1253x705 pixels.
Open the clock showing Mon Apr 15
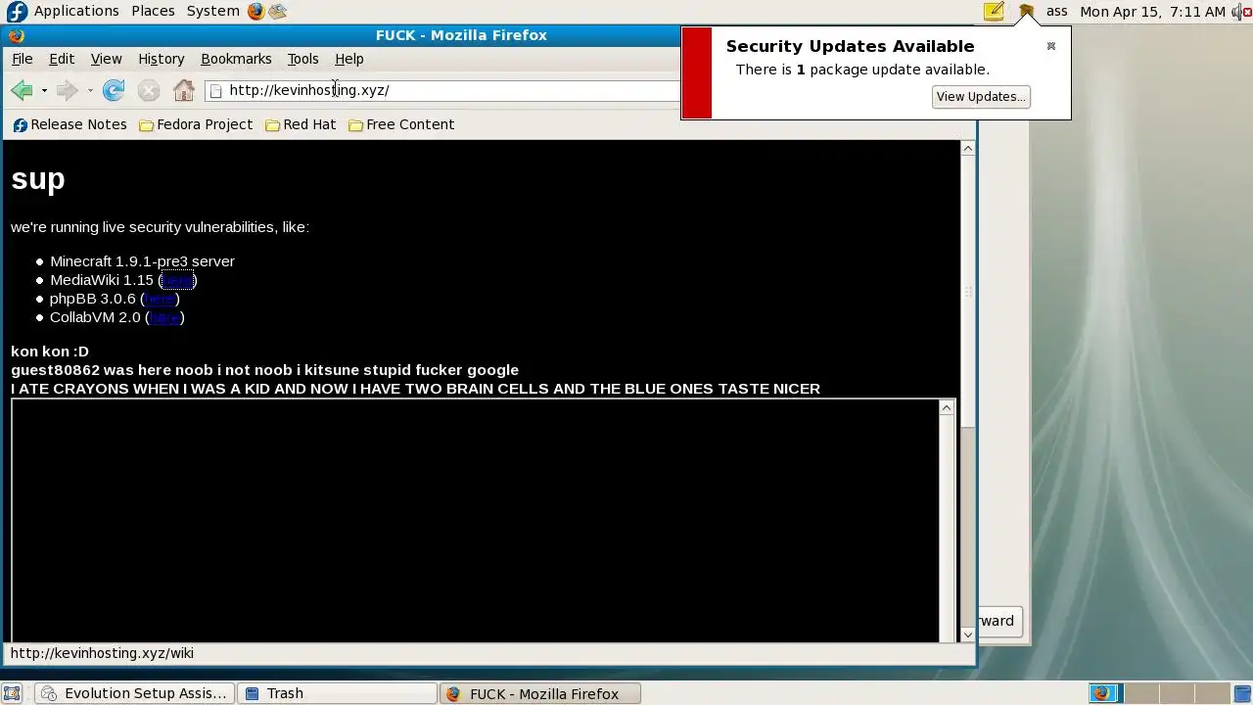point(1152,11)
